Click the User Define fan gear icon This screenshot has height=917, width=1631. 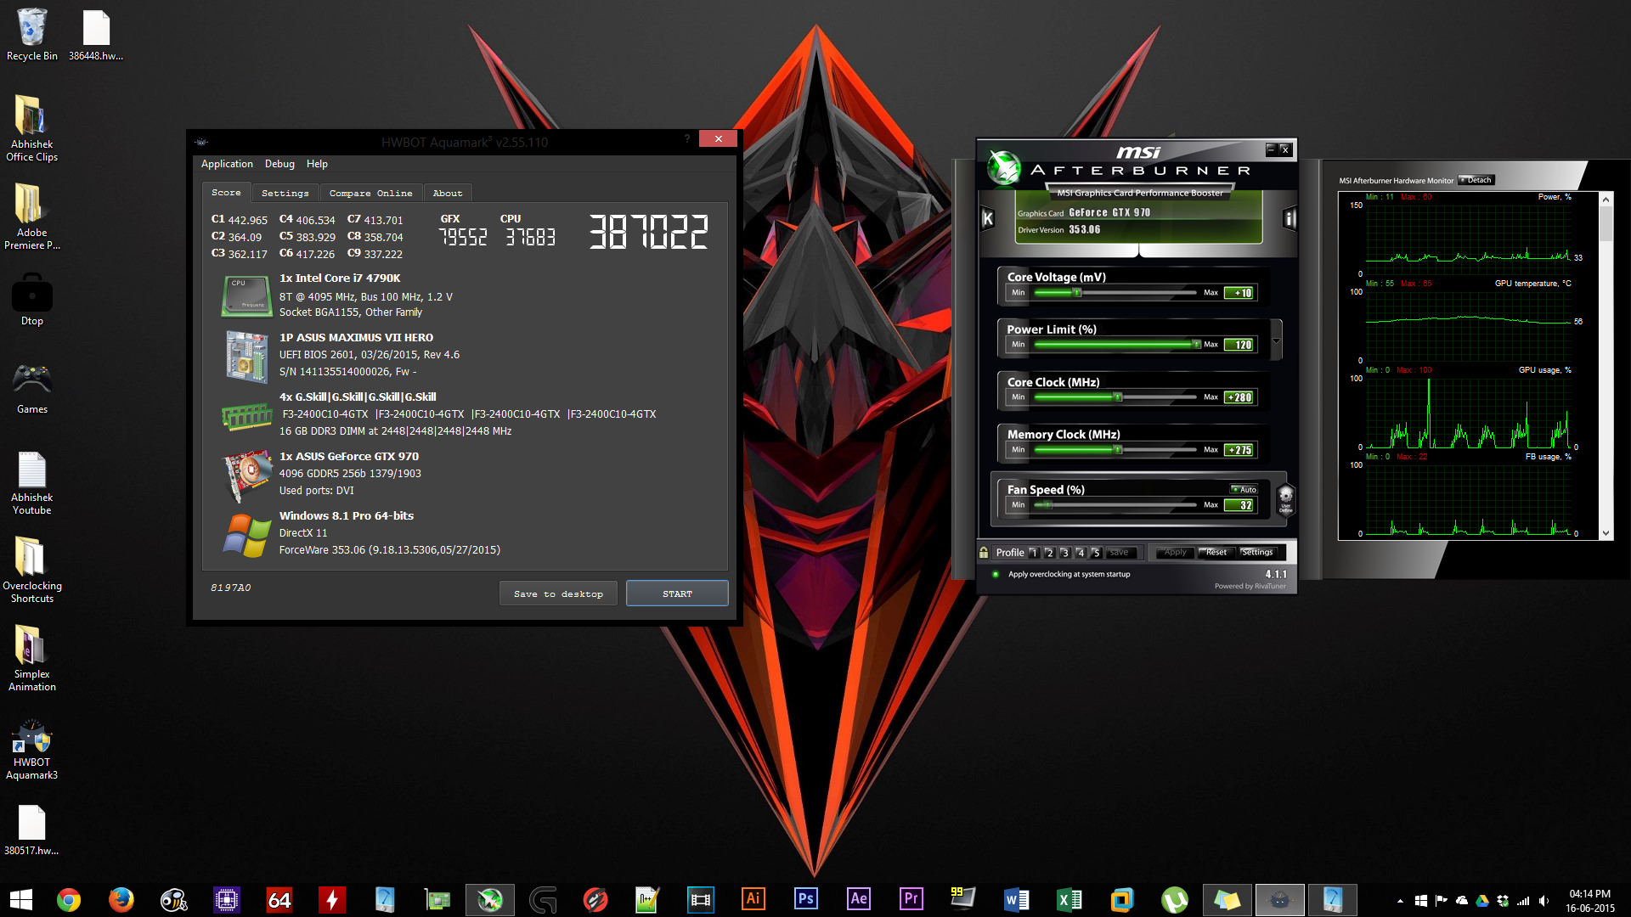click(1285, 498)
